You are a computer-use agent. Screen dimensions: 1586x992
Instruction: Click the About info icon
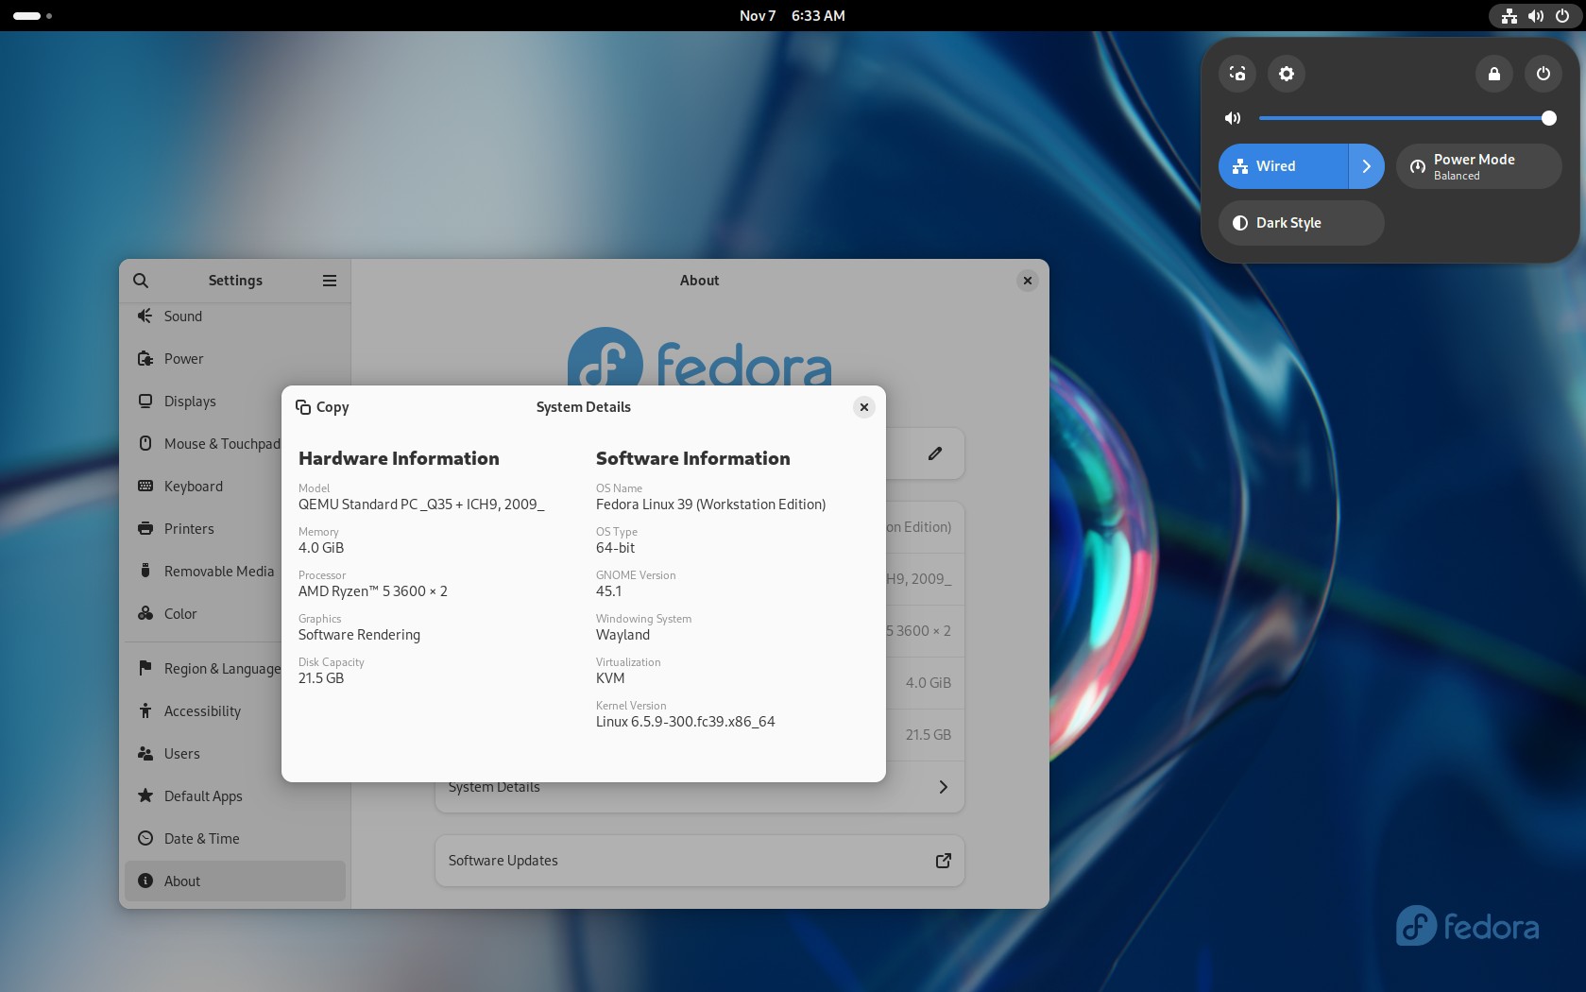click(145, 881)
